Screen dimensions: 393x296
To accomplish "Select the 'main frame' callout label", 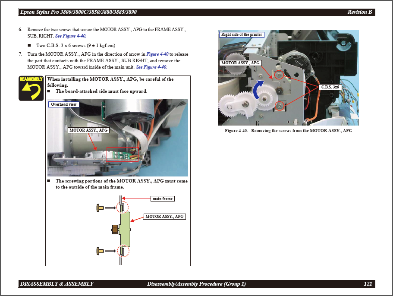I will pyautogui.click(x=163, y=199).
